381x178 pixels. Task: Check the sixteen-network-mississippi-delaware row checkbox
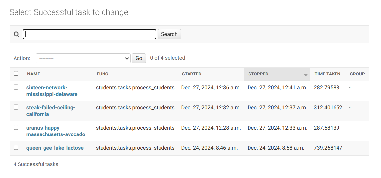coord(16,87)
